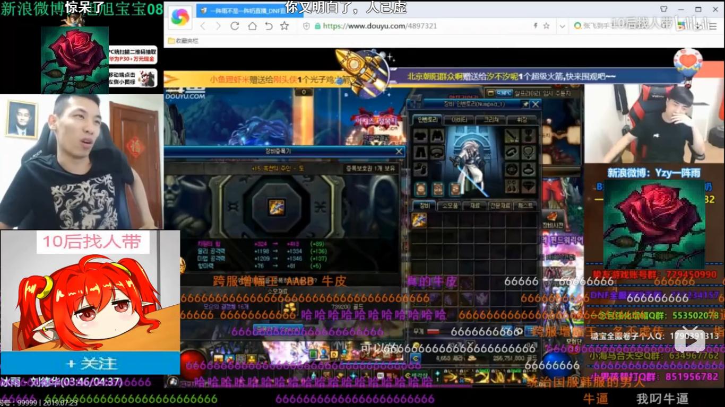Image resolution: width=725 pixels, height=407 pixels.
Task: Go to the browser home page
Action: (x=252, y=26)
